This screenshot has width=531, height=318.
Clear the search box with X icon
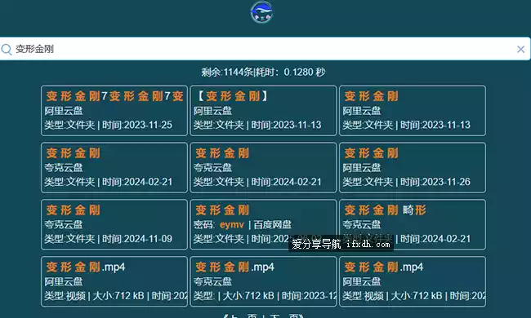click(x=520, y=50)
